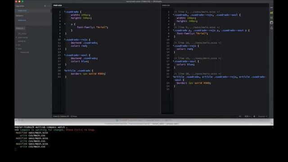Viewport: 288px width, 162px height.
Task: Switch to the main.css pane header tab
Action: click(166, 5)
